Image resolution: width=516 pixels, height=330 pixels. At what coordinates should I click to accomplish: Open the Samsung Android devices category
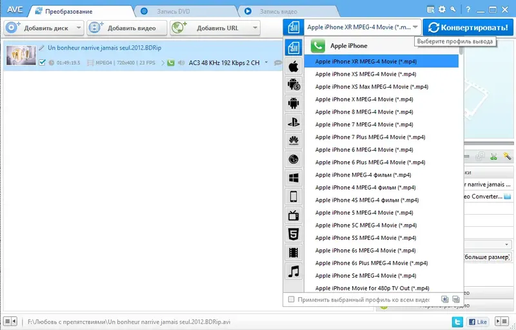(293, 85)
